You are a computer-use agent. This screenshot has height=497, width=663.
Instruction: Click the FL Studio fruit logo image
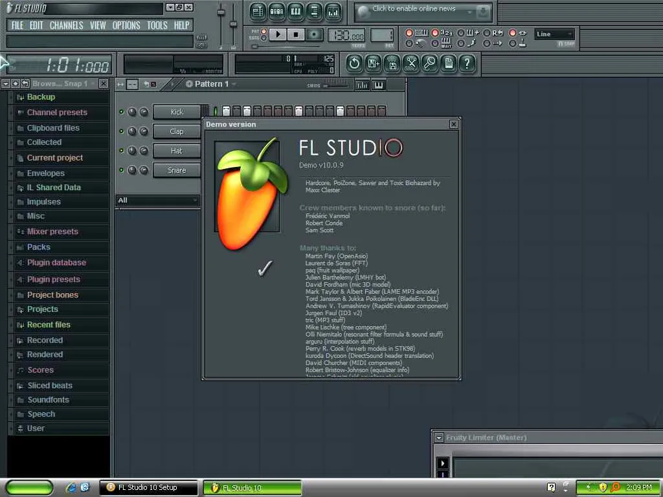252,193
